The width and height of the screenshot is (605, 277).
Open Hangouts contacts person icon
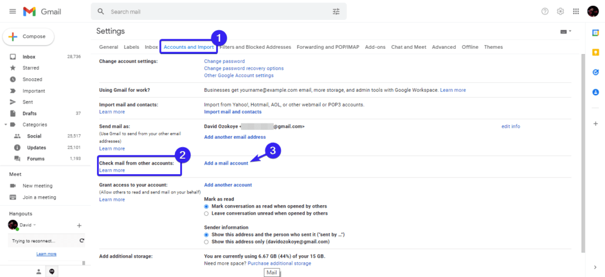(x=39, y=272)
